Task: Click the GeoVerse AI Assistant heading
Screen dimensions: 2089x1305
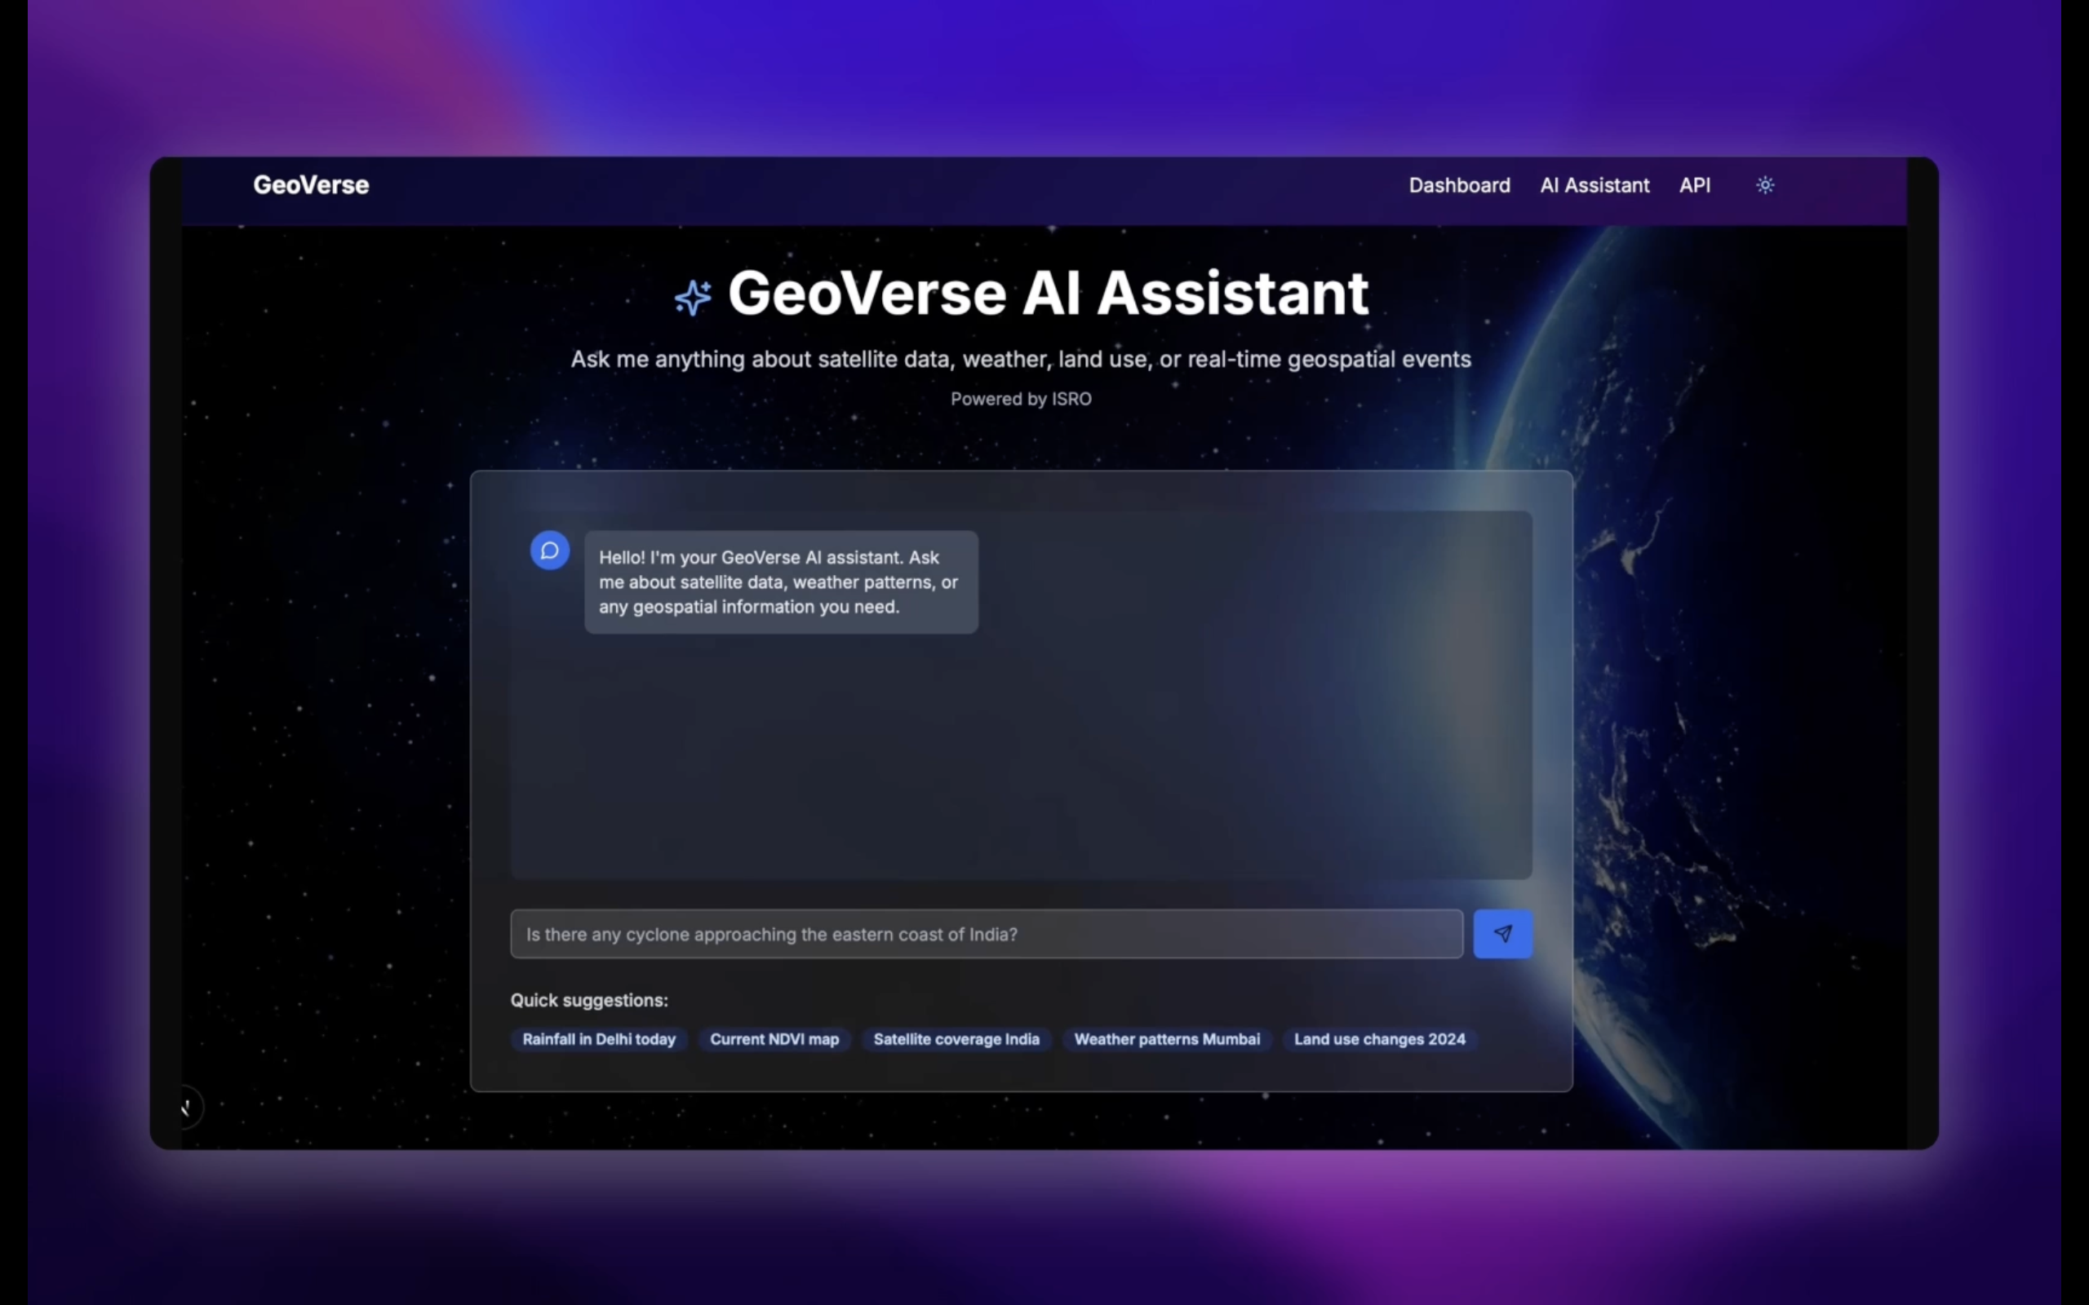Action: pyautogui.click(x=1046, y=294)
